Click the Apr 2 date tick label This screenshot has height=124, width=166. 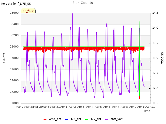pyautogui.click(x=72, y=107)
